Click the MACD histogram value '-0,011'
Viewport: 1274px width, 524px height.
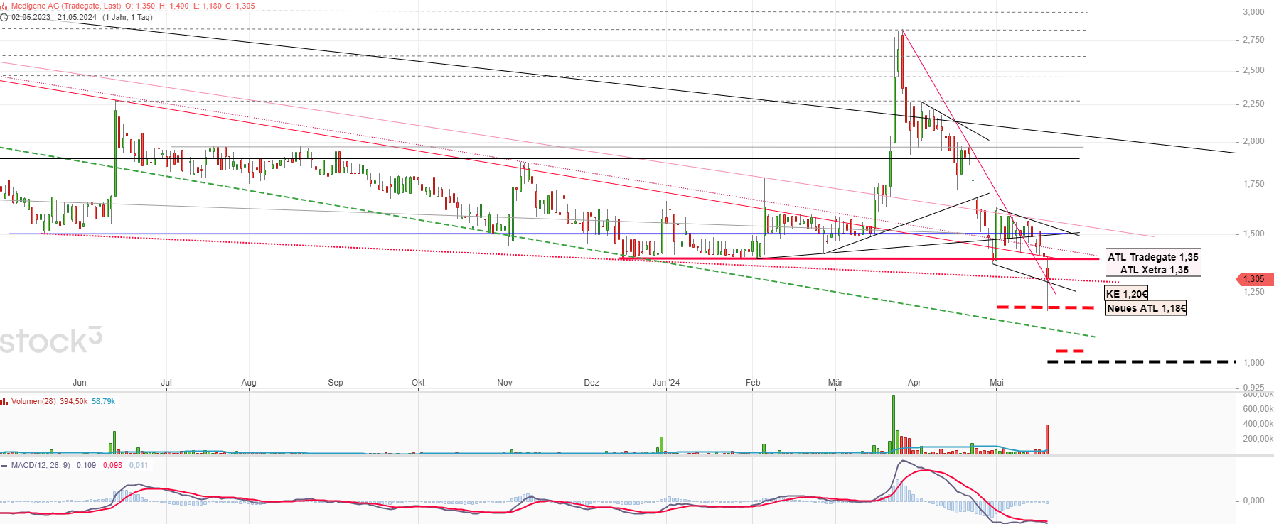coord(137,466)
